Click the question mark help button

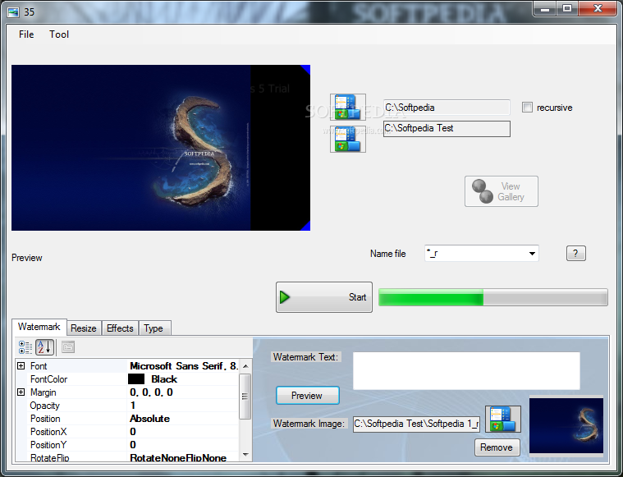pyautogui.click(x=575, y=253)
